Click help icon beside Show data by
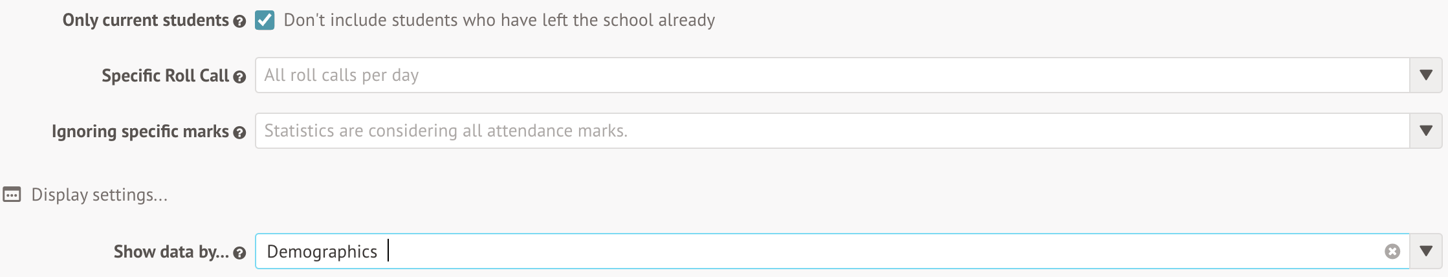This screenshot has width=1448, height=277. click(239, 253)
